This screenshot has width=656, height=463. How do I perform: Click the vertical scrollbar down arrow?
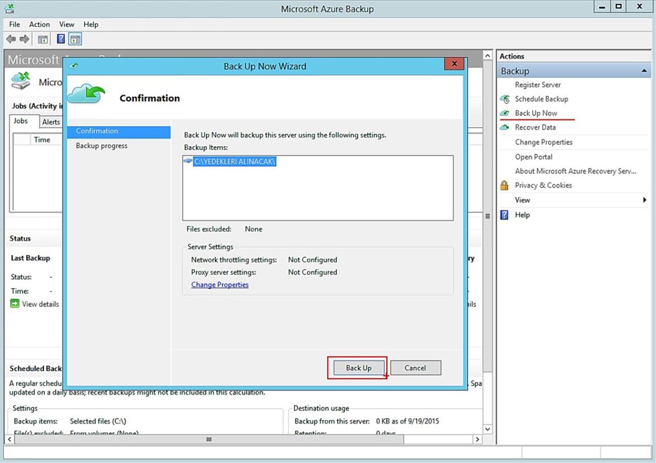tap(487, 429)
